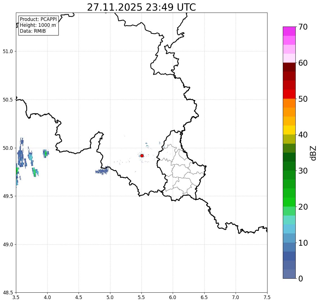Click the y-axis latitude label 49.5
The height and width of the screenshot is (303, 320).
[8, 196]
